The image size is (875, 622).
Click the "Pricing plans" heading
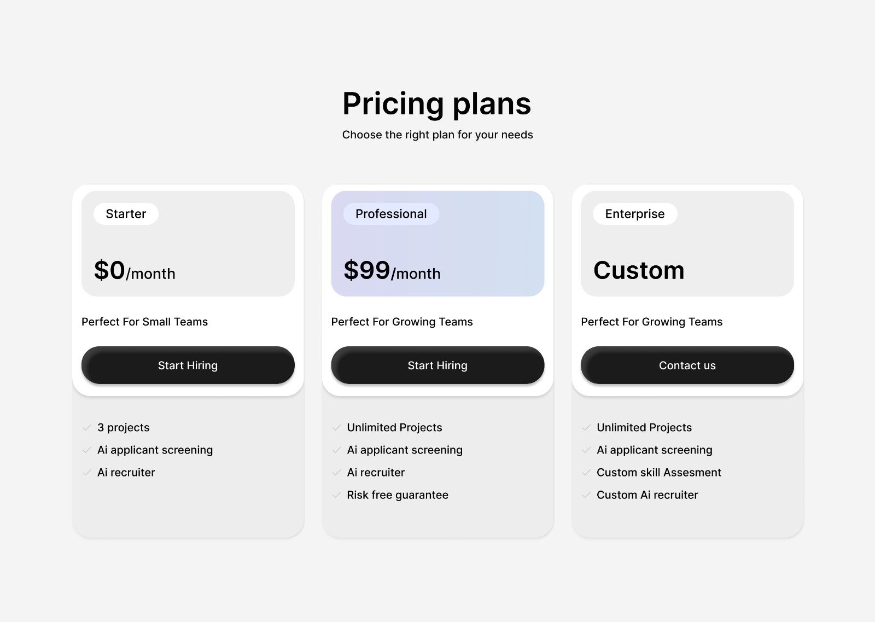click(x=437, y=103)
